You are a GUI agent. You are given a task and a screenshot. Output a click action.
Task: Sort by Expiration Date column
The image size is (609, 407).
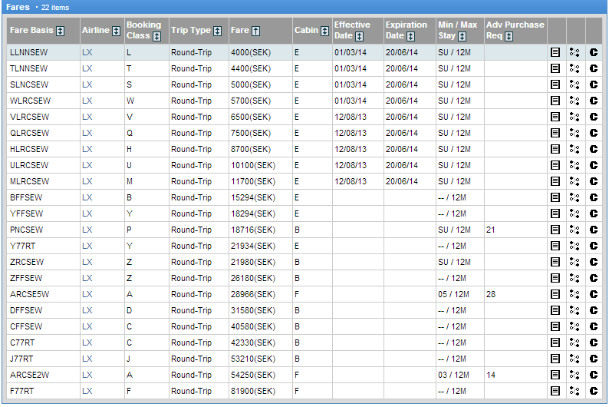point(411,36)
